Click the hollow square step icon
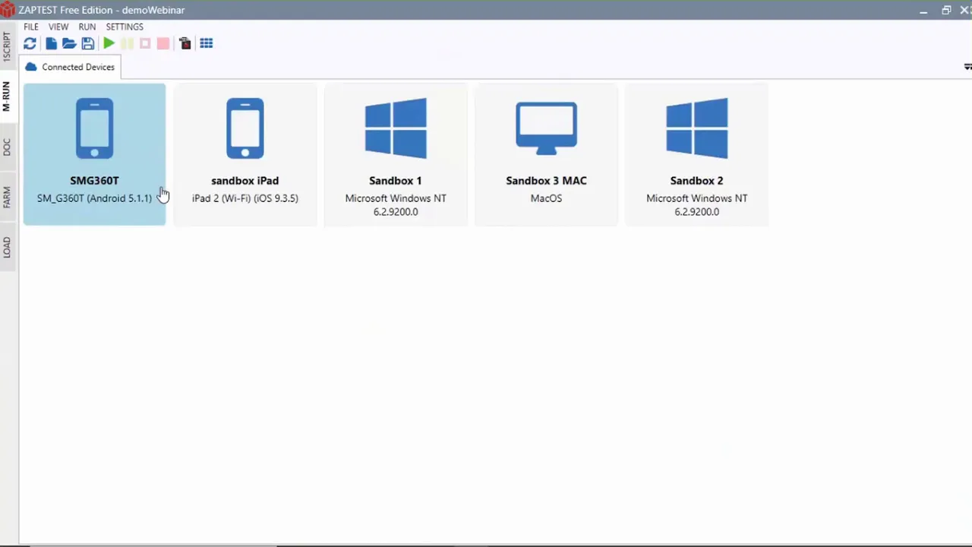 point(145,43)
